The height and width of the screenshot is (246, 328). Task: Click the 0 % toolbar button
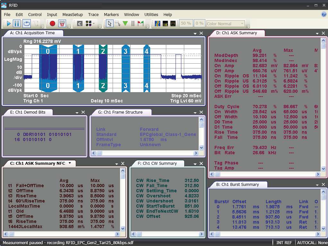pyautogui.click(x=199, y=23)
